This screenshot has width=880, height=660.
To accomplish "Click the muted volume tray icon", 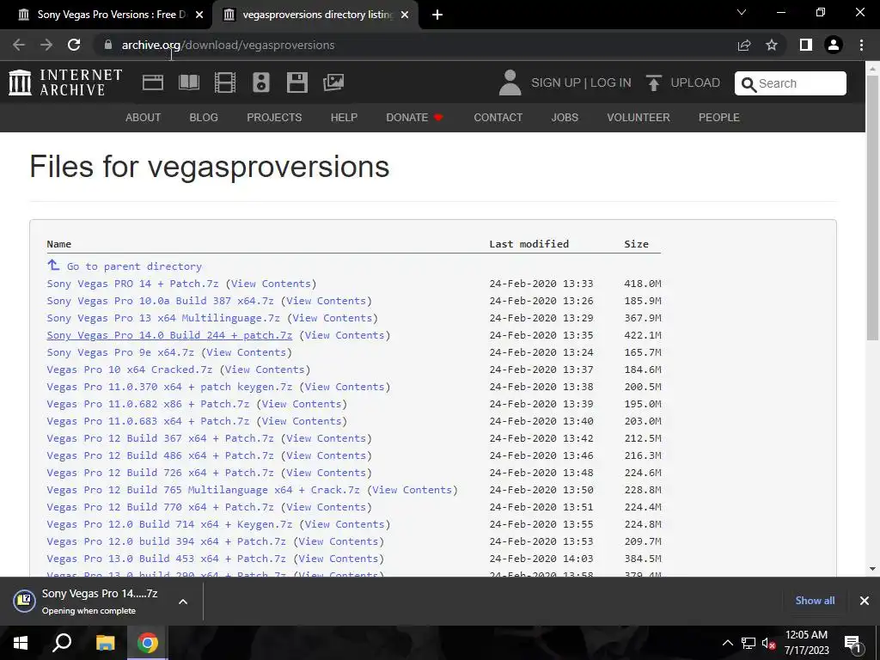I will point(768,644).
